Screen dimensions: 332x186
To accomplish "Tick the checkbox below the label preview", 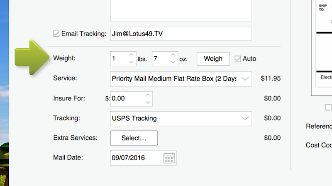I will click(328, 107).
